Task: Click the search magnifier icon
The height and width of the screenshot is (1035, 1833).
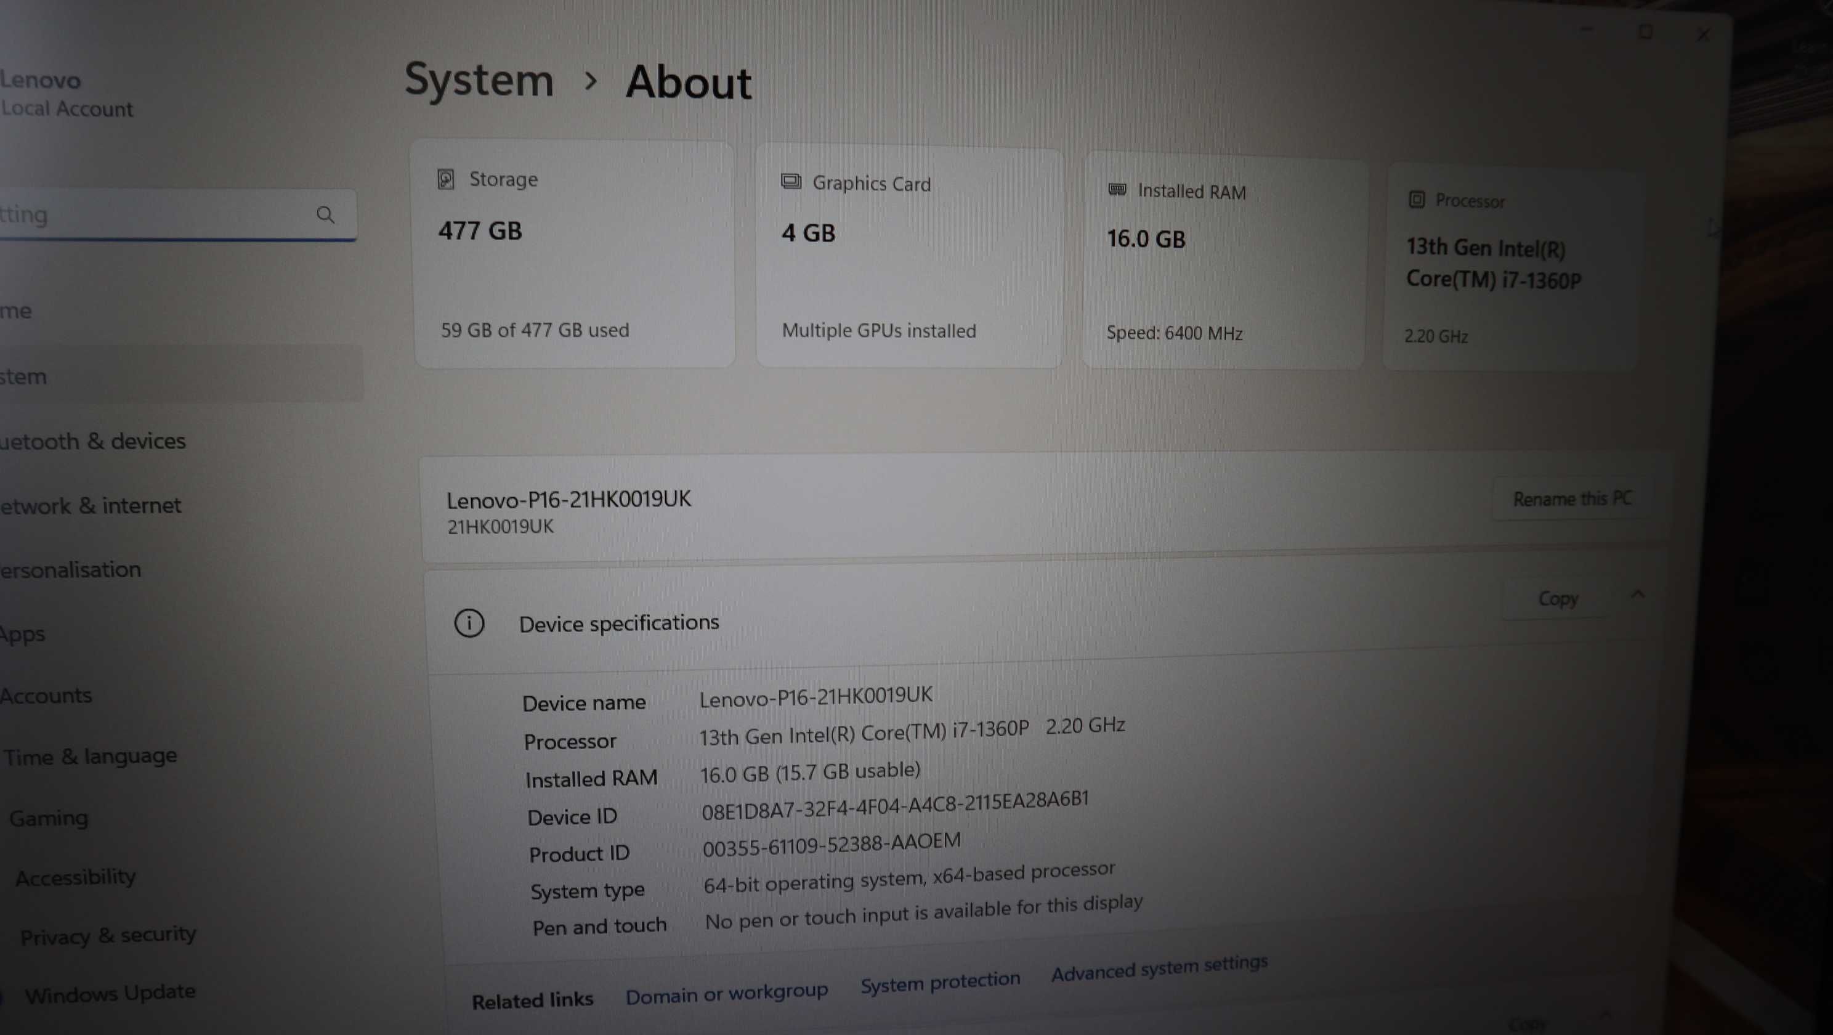Action: (x=325, y=215)
